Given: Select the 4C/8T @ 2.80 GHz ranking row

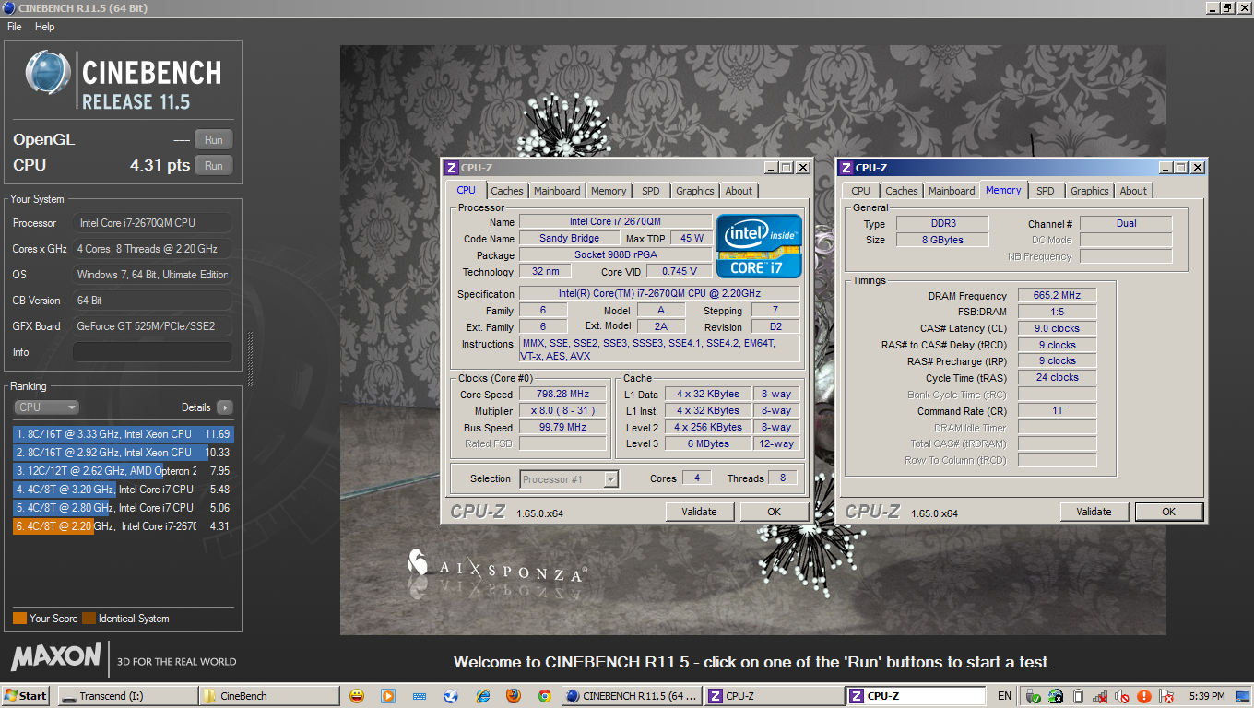Looking at the screenshot, I should tap(124, 508).
